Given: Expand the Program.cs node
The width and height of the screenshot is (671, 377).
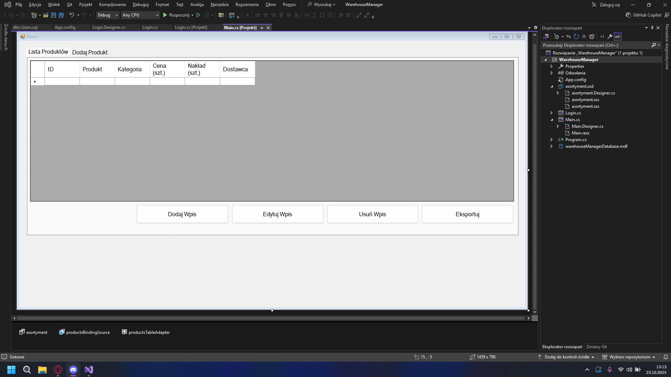Looking at the screenshot, I should pos(551,140).
